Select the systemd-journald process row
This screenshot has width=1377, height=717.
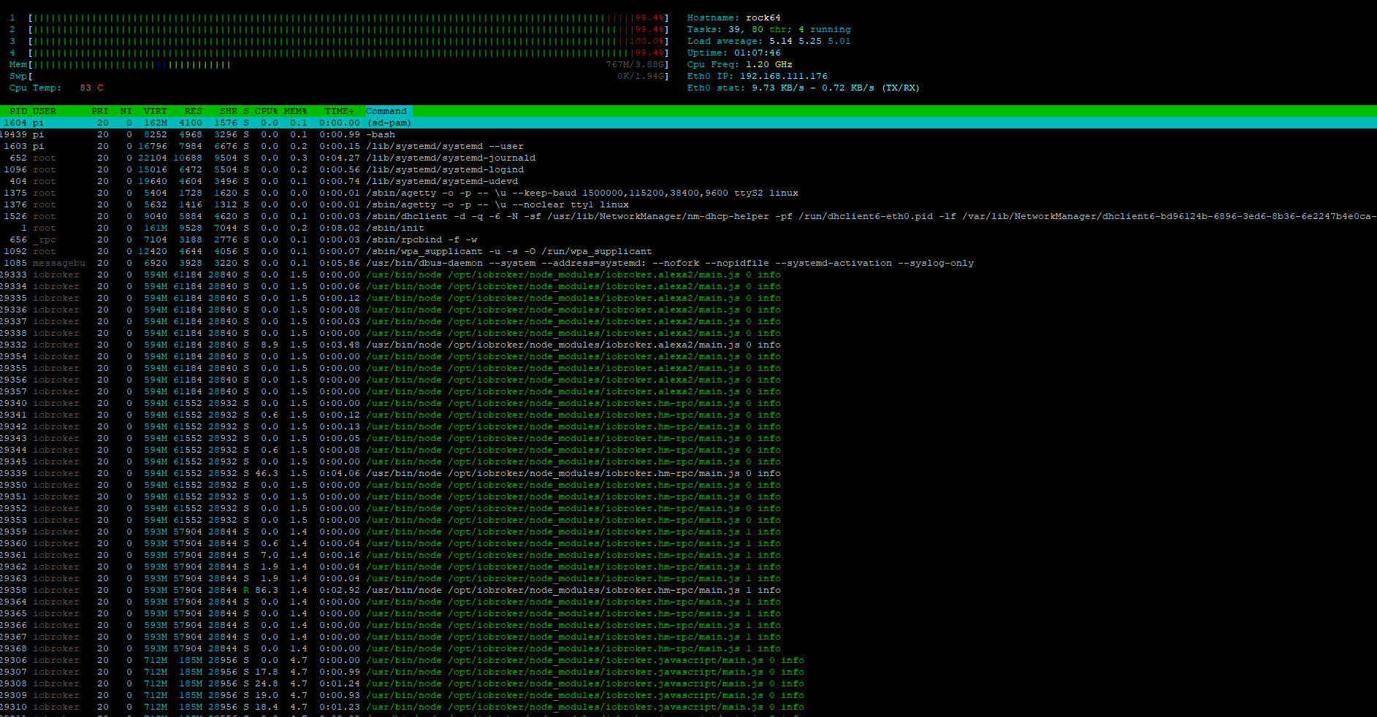688,158
